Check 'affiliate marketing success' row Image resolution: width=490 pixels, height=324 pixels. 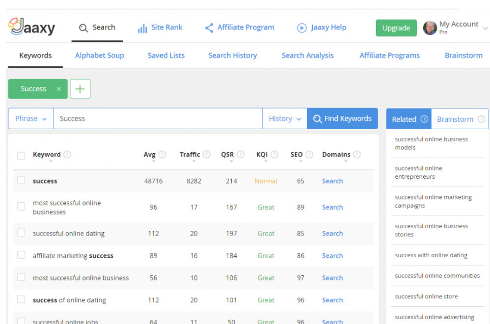coord(21,255)
